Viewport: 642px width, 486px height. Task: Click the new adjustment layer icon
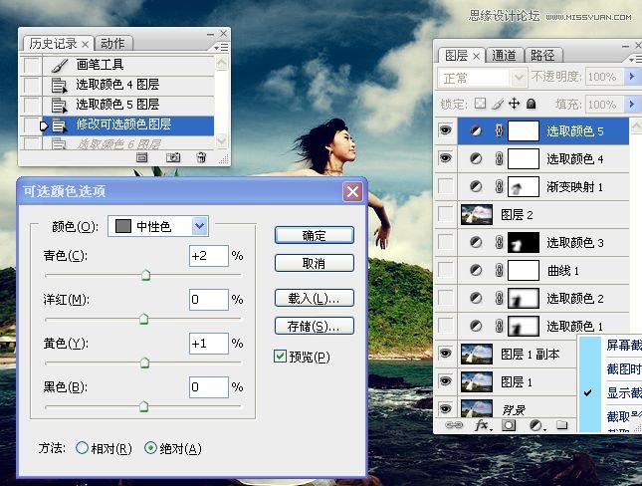click(535, 425)
